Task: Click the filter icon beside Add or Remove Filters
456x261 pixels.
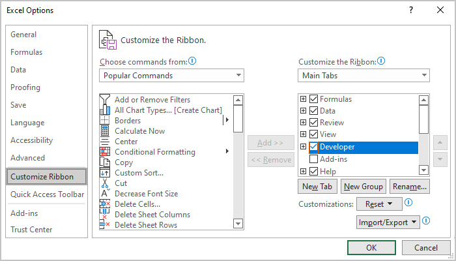Action: point(105,100)
